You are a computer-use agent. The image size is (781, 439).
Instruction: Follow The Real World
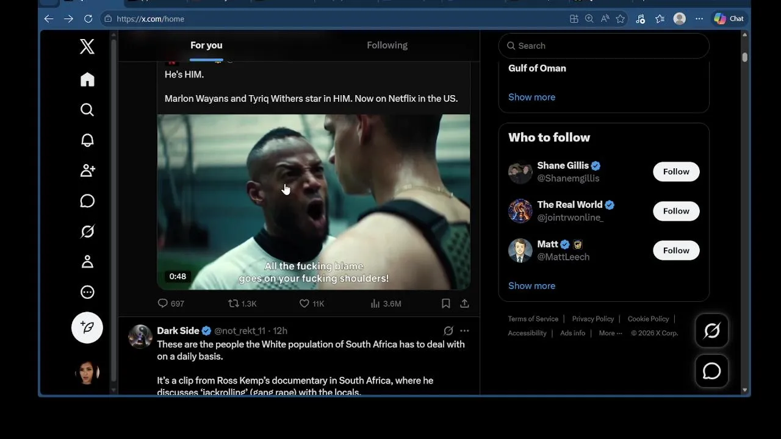tap(676, 211)
